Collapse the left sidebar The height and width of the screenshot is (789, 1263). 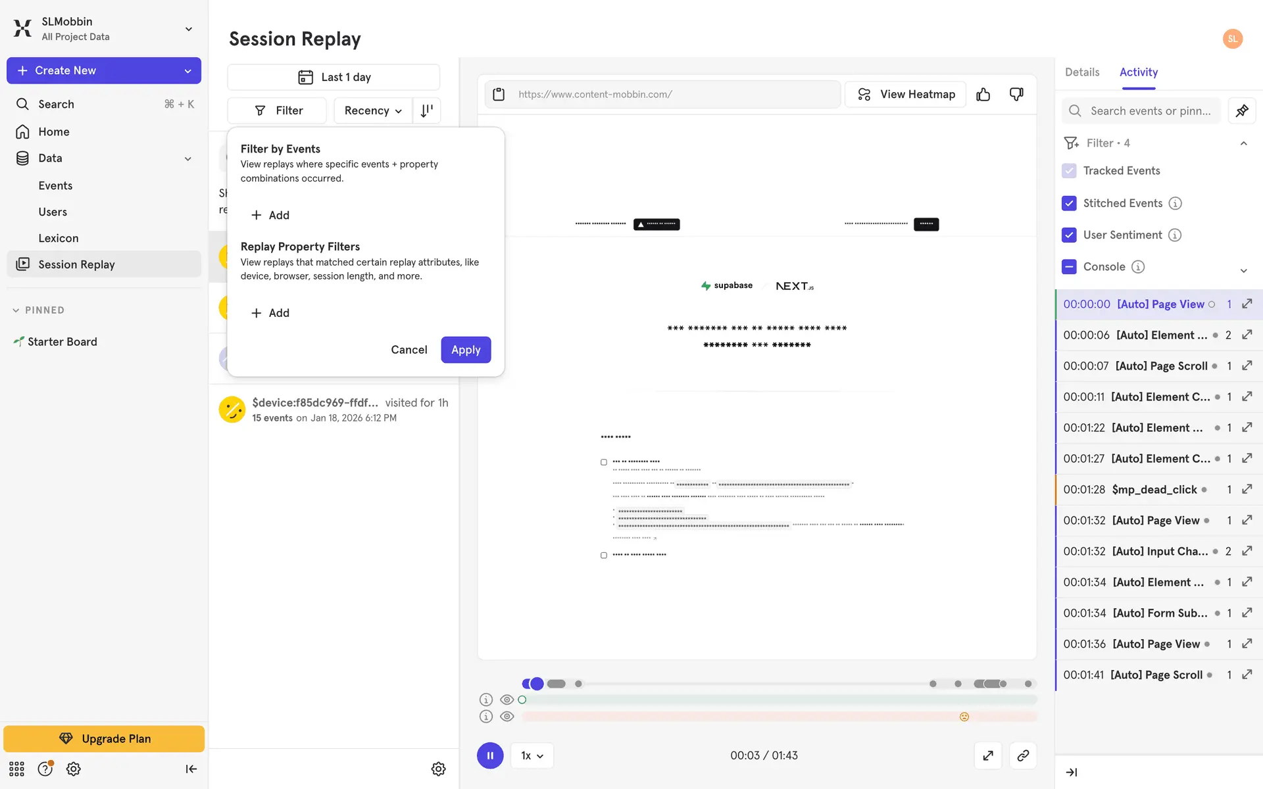[x=191, y=769]
